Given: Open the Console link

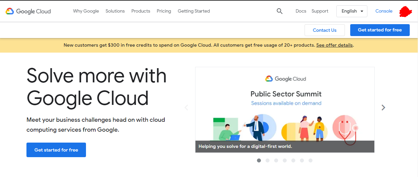Looking at the screenshot, I should coord(384,11).
